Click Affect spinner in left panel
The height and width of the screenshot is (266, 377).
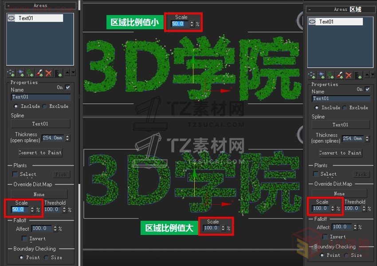pos(55,228)
